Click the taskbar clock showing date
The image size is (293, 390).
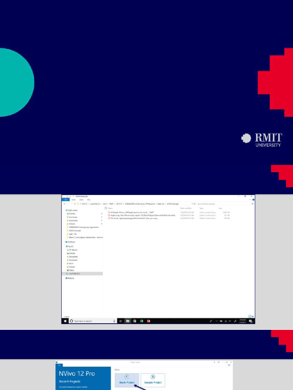point(243,321)
